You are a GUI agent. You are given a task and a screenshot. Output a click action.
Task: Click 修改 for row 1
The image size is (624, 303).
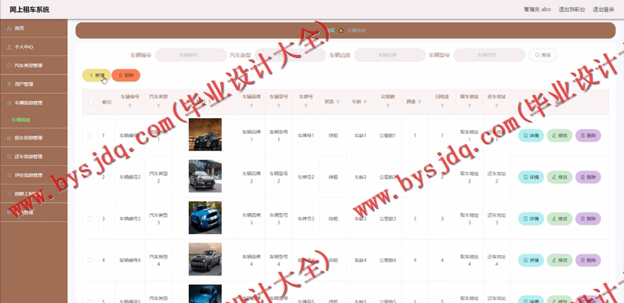(560, 135)
